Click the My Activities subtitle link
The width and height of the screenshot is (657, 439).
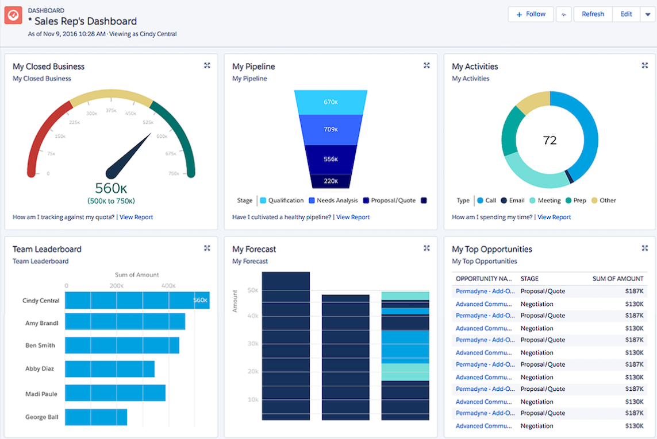[471, 79]
